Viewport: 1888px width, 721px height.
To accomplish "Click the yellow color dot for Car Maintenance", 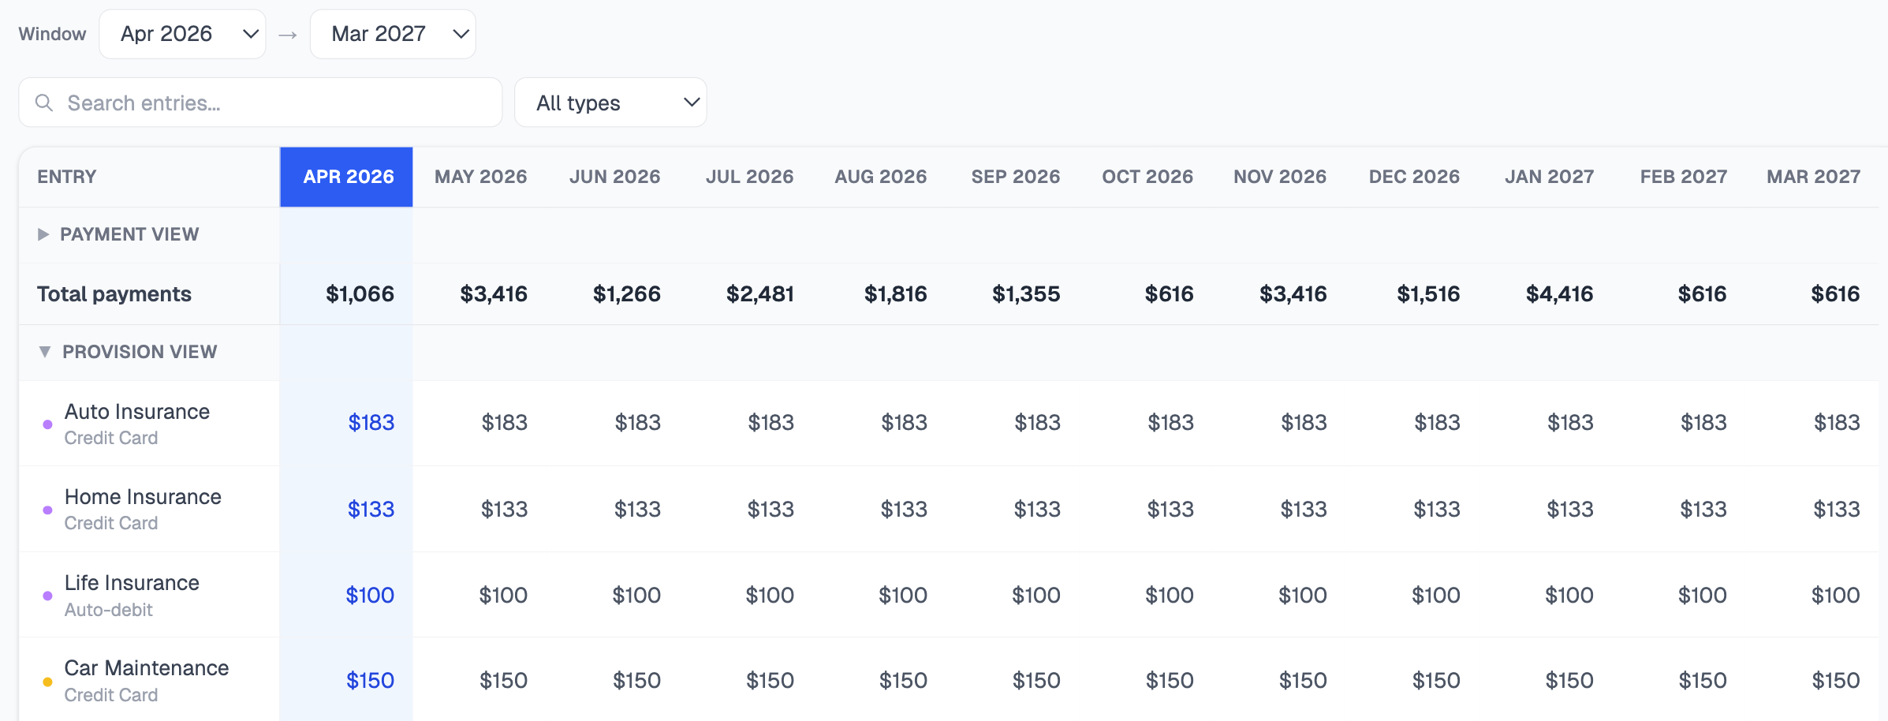I will [x=47, y=679].
